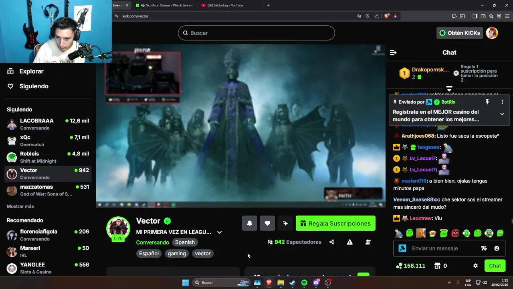The image size is (513, 289).
Task: Toggle the Brave sidebar panel icon
Action: [475, 16]
